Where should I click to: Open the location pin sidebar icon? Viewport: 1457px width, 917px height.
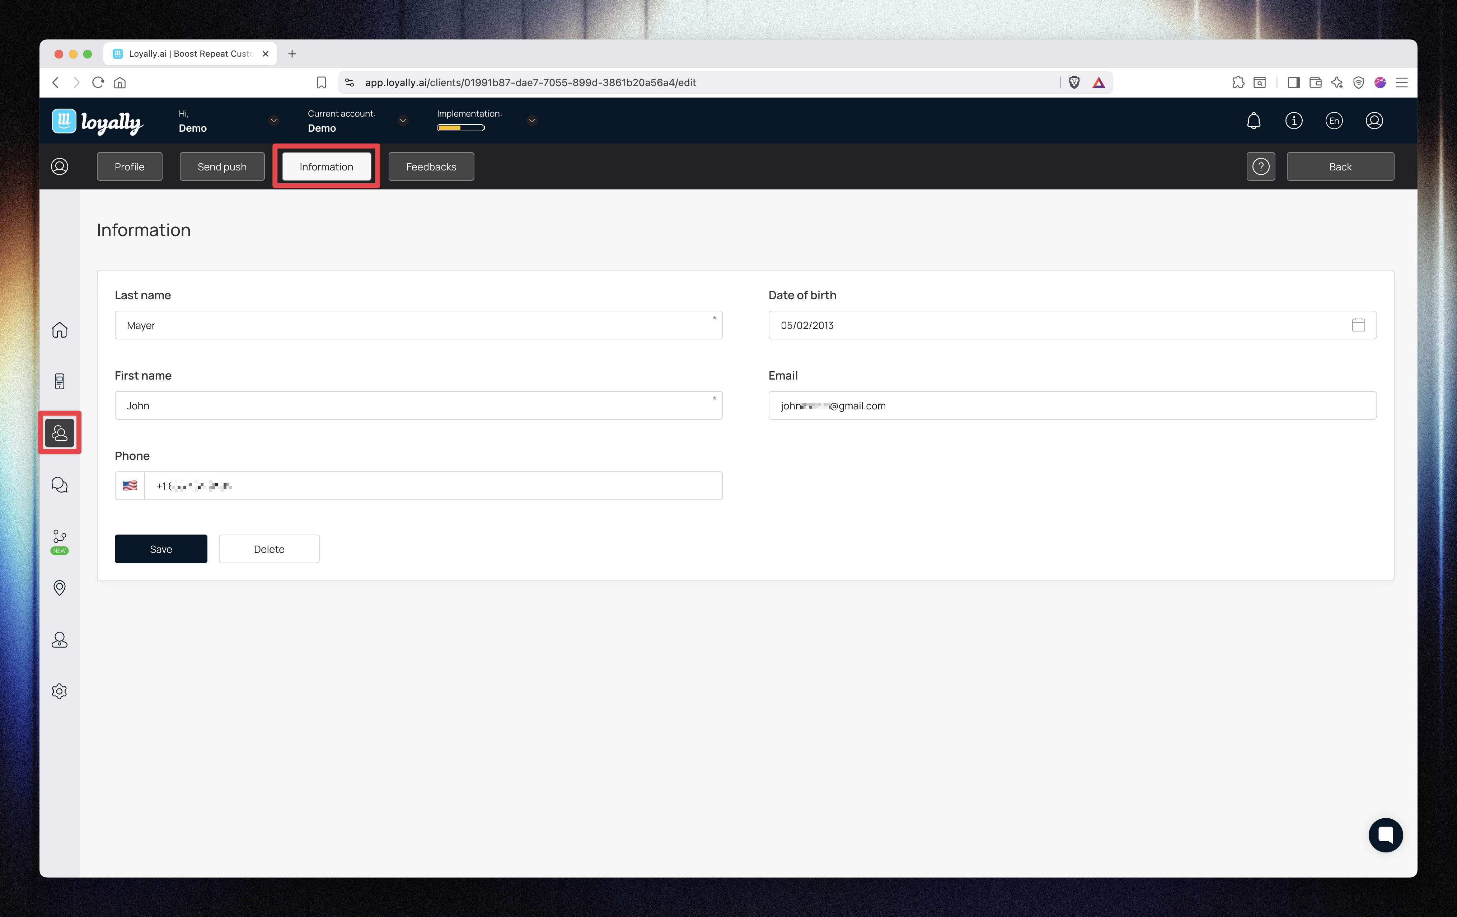pos(59,588)
